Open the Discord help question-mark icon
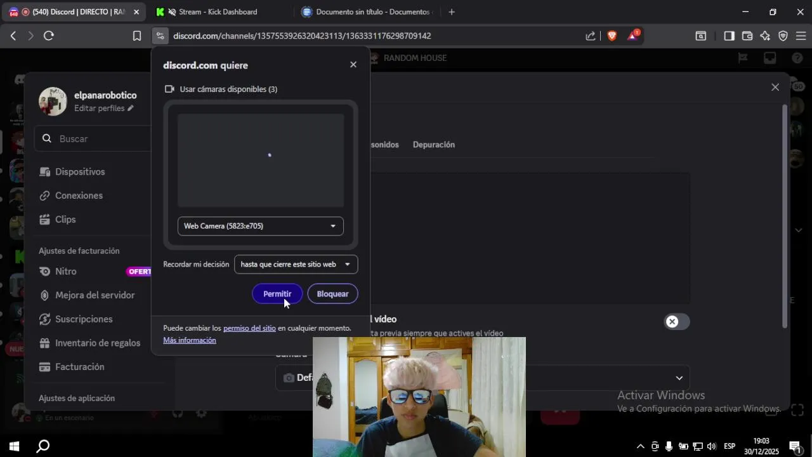The image size is (812, 457). [797, 58]
